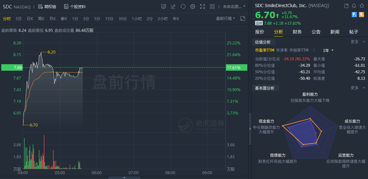
Task: Select the 30分 interval
Action: 123,19
